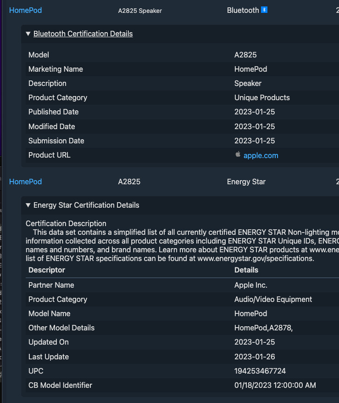This screenshot has width=339, height=403.
Task: Click the 'Bluetooth' certification type text
Action: [x=243, y=10]
